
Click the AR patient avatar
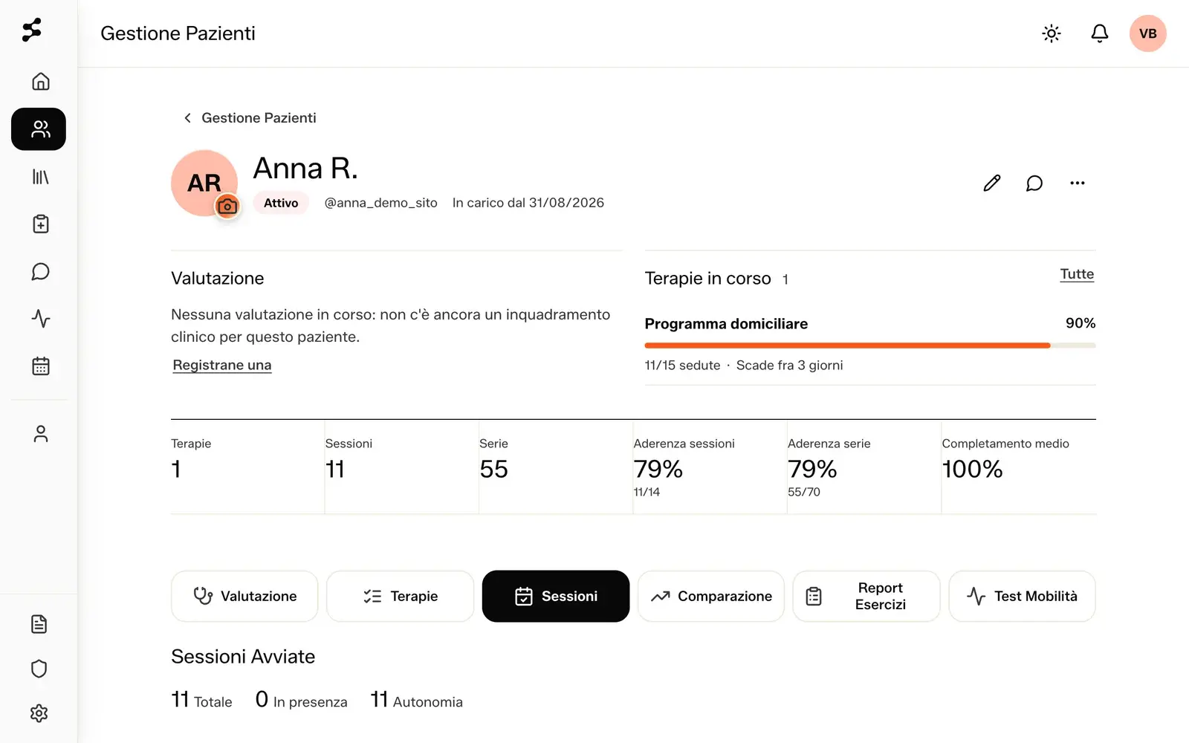tap(204, 183)
